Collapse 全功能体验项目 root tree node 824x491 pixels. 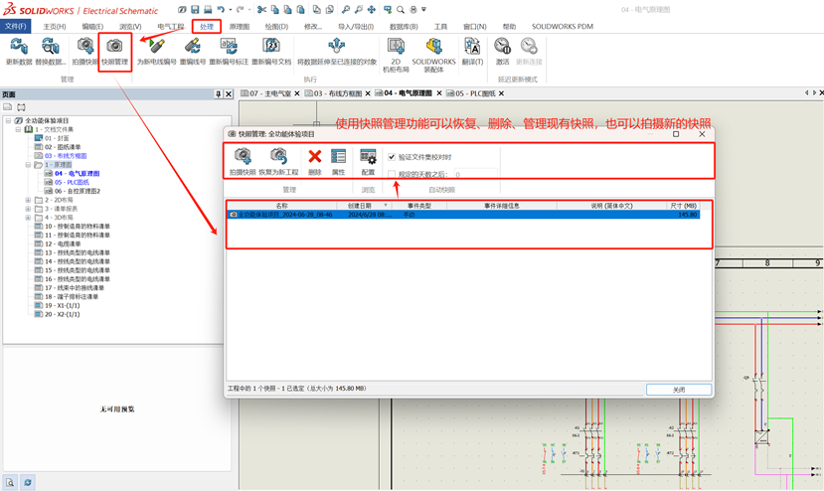click(8, 120)
